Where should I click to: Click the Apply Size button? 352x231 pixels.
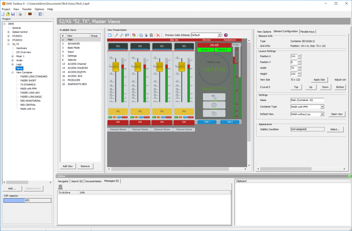coord(319,80)
